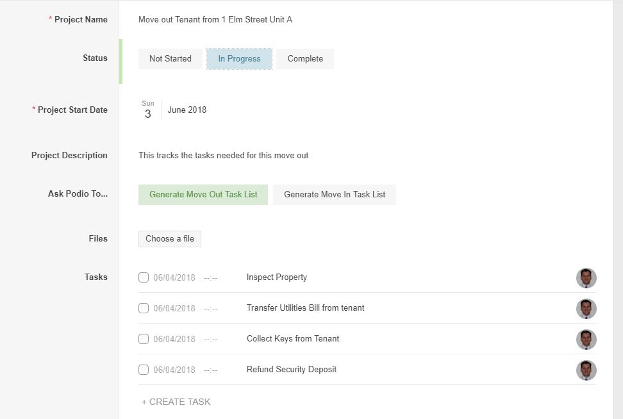This screenshot has height=419, width=623.
Task: Click avatar next to Refund Security Deposit
Action: coord(586,370)
